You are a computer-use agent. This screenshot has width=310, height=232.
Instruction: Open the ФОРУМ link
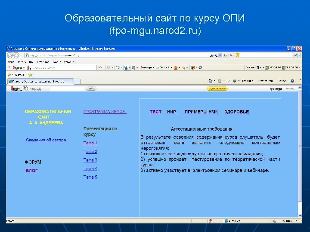[x=33, y=162]
